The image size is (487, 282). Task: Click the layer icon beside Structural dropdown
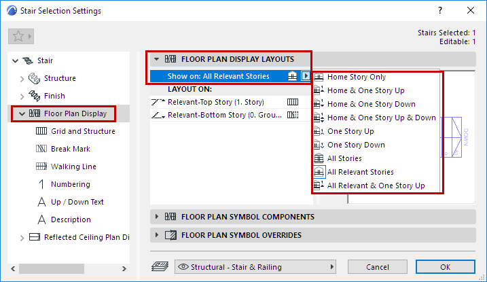pos(161,266)
